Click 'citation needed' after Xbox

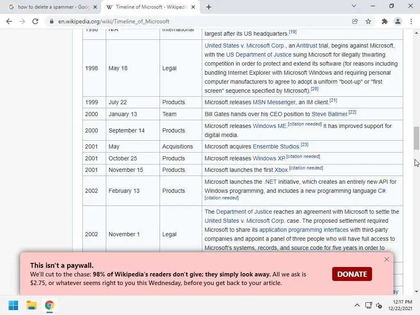(x=306, y=168)
